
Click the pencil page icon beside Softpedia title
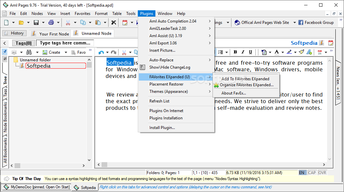[x=321, y=42]
